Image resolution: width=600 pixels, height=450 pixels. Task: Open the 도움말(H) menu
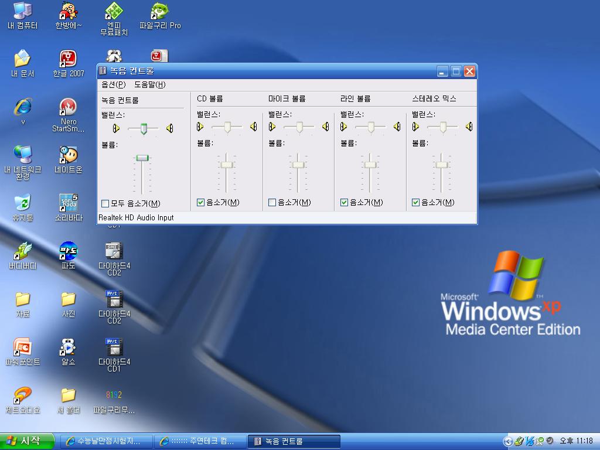pyautogui.click(x=150, y=84)
